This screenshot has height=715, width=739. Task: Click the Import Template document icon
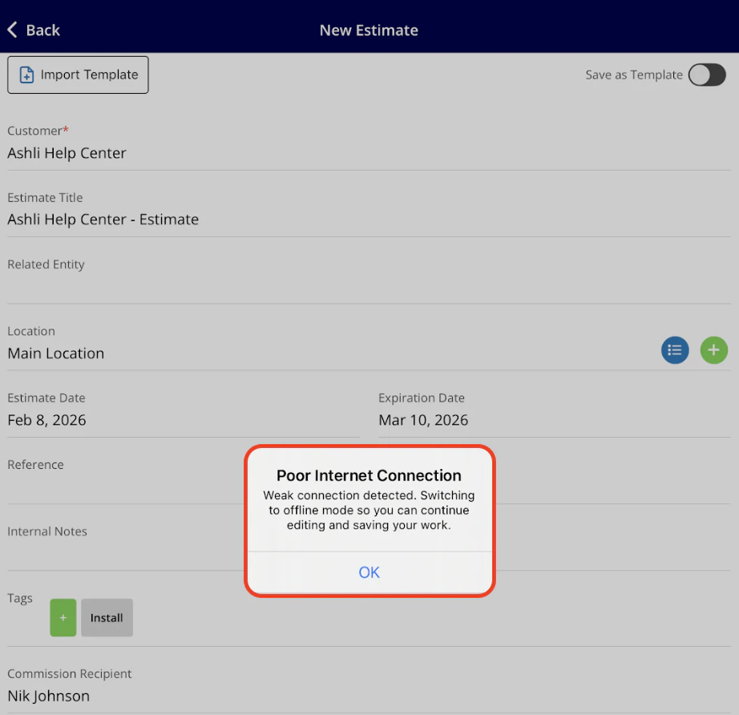click(x=27, y=75)
